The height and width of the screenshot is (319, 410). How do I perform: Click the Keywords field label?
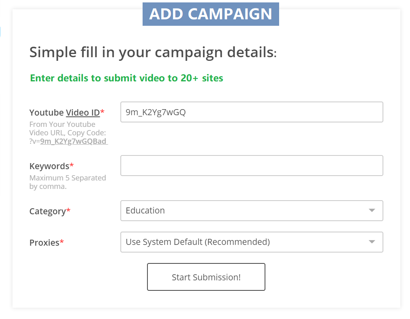(x=49, y=166)
